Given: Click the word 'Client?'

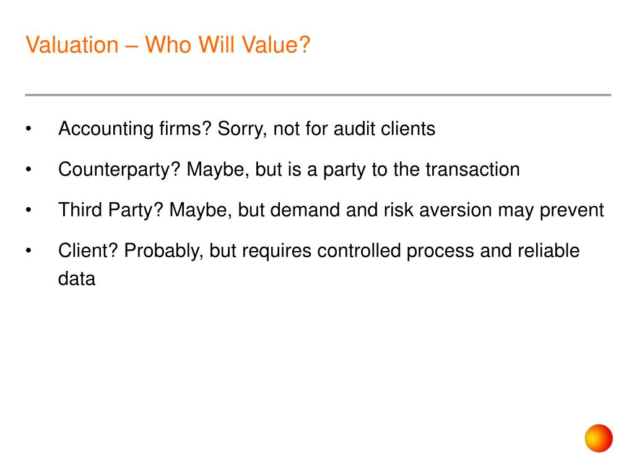Looking at the screenshot, I should [88, 250].
